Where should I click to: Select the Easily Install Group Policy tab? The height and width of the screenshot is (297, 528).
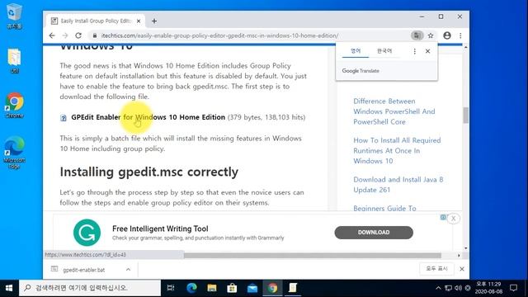coord(96,21)
